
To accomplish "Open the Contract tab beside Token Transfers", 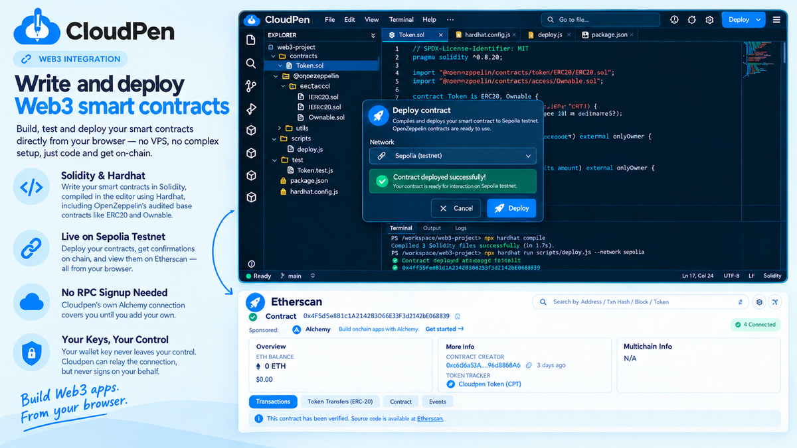I will click(400, 402).
